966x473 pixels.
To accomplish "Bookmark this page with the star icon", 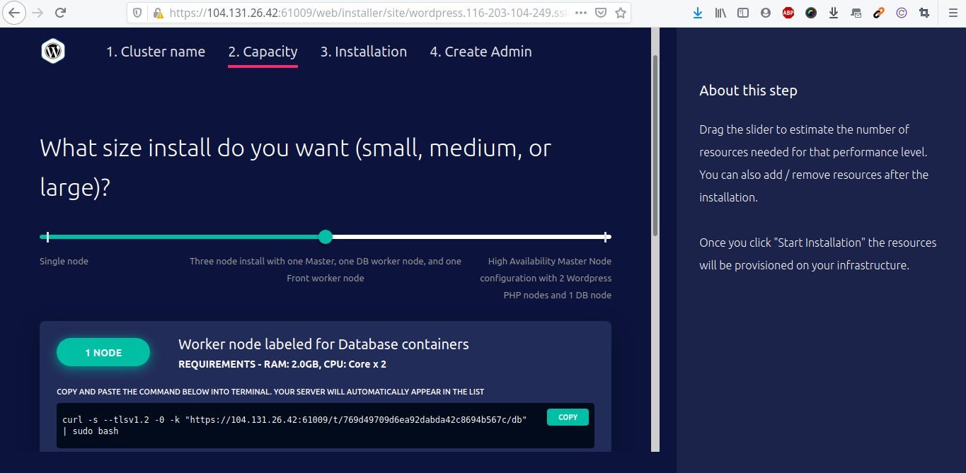I will (621, 13).
